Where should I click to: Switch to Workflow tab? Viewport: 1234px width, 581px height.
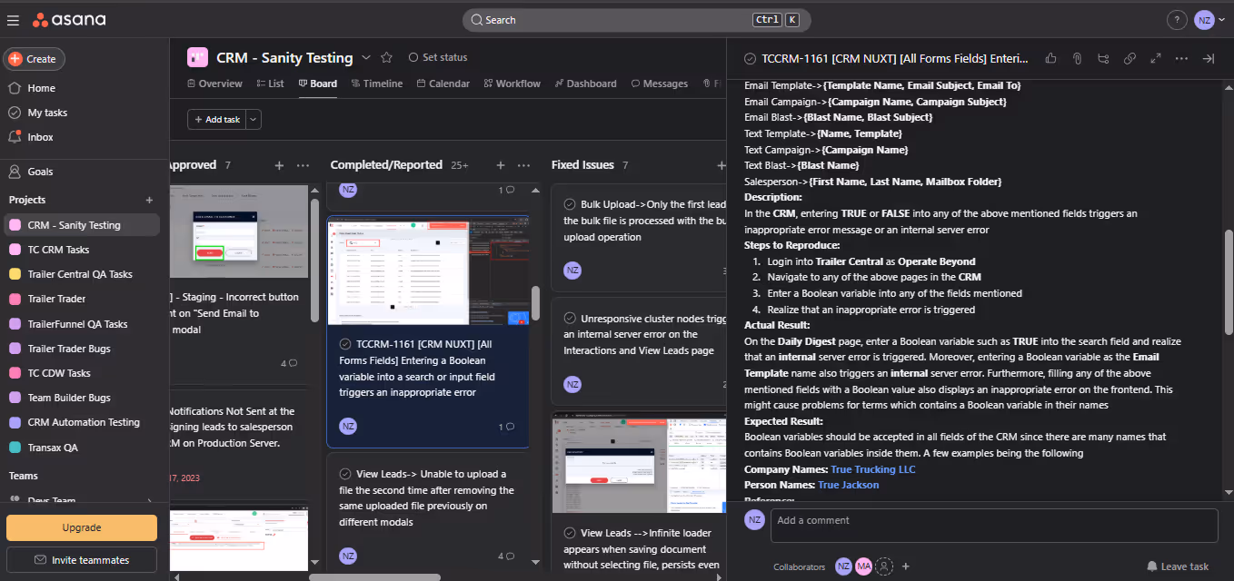pyautogui.click(x=512, y=84)
